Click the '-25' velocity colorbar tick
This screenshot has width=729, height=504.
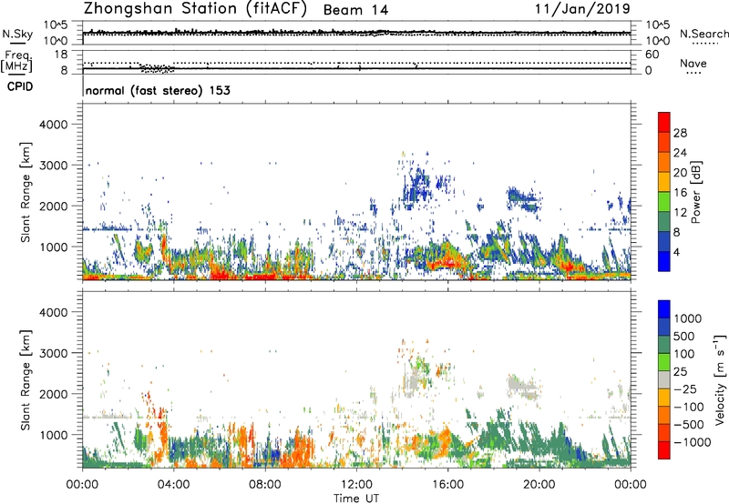point(685,389)
